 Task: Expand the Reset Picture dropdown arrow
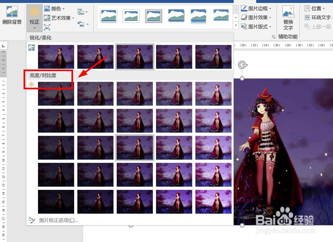[88, 24]
